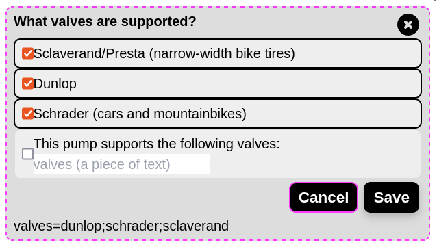Screen dimensions: 437x247
Task: Uncheck the Sclaverand/Presta checkbox
Action: tap(27, 53)
